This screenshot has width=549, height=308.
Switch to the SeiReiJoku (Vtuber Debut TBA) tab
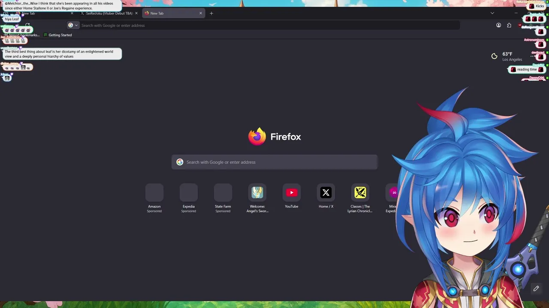pyautogui.click(x=109, y=13)
